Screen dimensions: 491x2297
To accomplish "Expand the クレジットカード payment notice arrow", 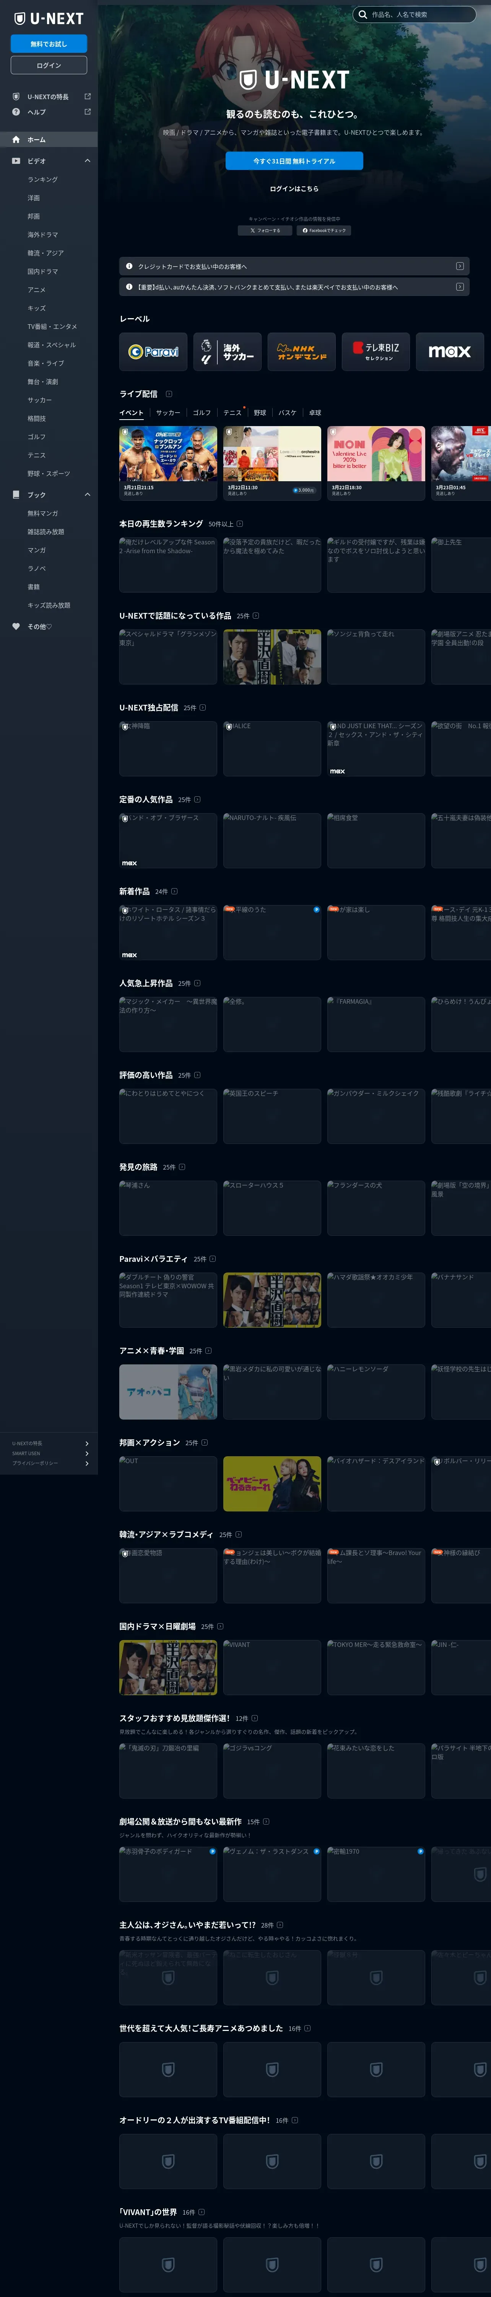I will pos(460,266).
